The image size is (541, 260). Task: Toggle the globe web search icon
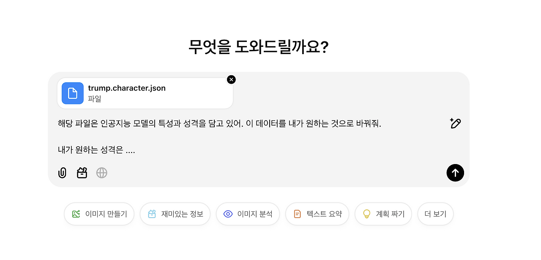click(x=101, y=172)
